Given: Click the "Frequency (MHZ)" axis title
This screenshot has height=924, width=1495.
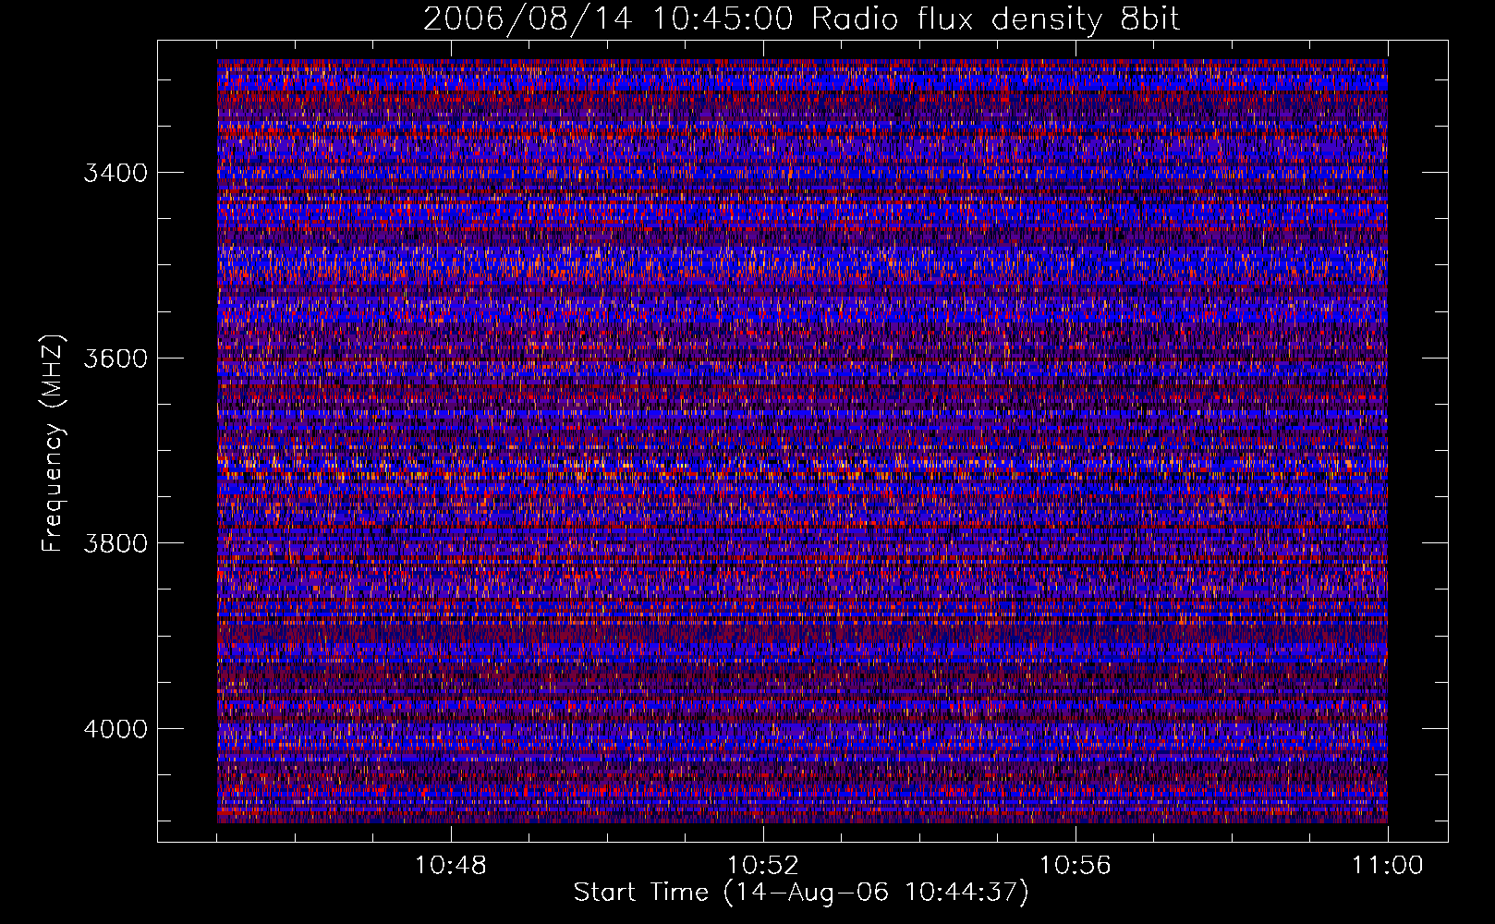Looking at the screenshot, I should click(x=54, y=444).
